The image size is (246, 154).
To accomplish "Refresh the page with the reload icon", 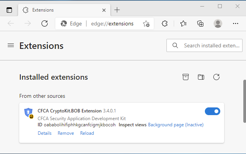I will tap(45, 23).
